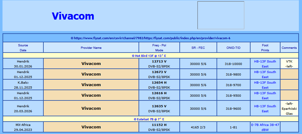Click ONID-TID value 318-10000

click(x=233, y=64)
